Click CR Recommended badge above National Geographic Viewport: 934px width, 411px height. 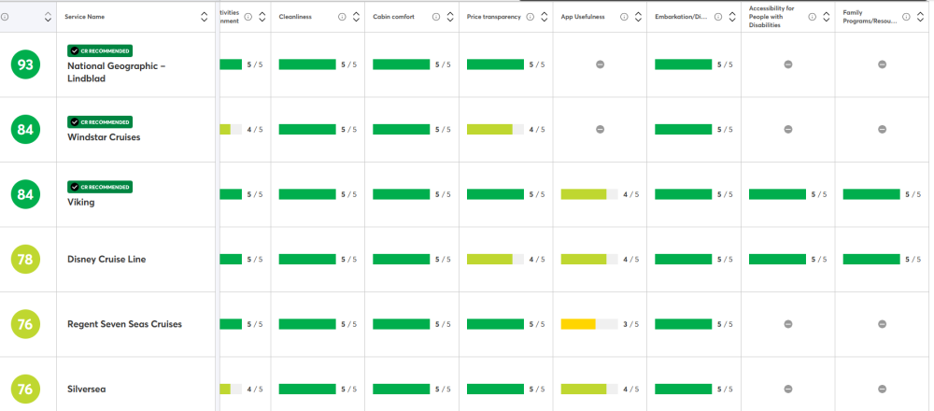click(x=100, y=50)
